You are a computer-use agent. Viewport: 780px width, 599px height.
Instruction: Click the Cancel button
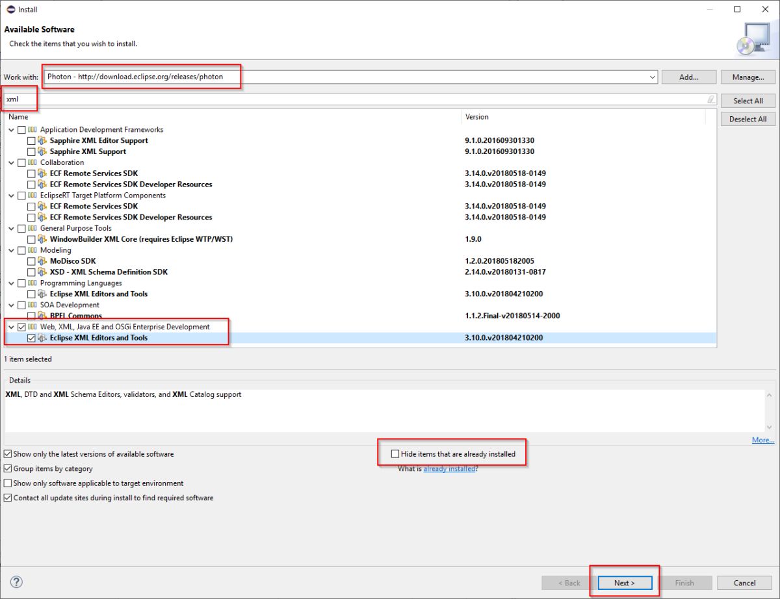[744, 583]
